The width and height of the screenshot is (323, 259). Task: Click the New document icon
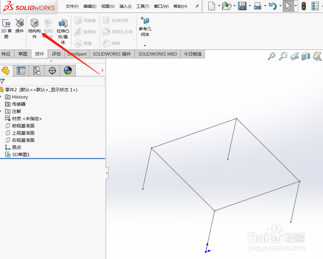(x=212, y=6)
